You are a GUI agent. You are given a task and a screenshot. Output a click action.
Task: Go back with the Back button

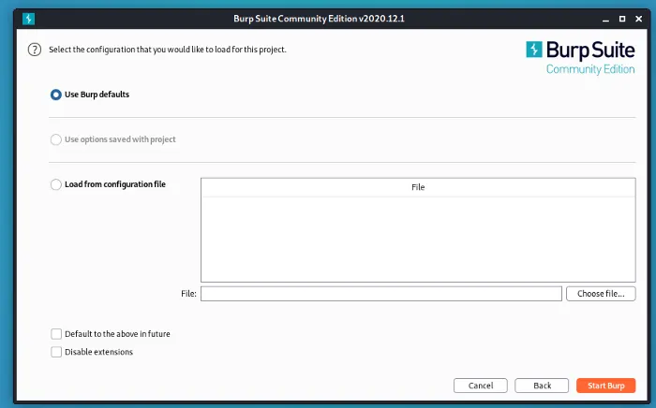coord(542,386)
